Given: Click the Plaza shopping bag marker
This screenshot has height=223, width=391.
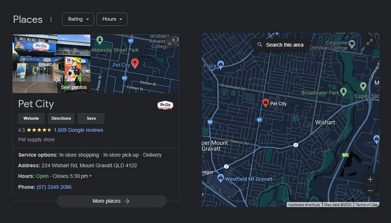Looking at the screenshot, I should [220, 65].
